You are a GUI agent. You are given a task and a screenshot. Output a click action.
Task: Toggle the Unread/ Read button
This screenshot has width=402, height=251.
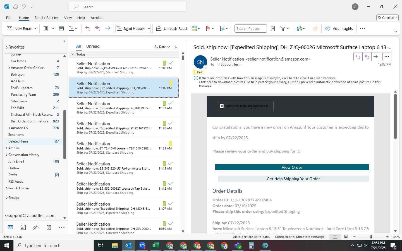(x=171, y=28)
